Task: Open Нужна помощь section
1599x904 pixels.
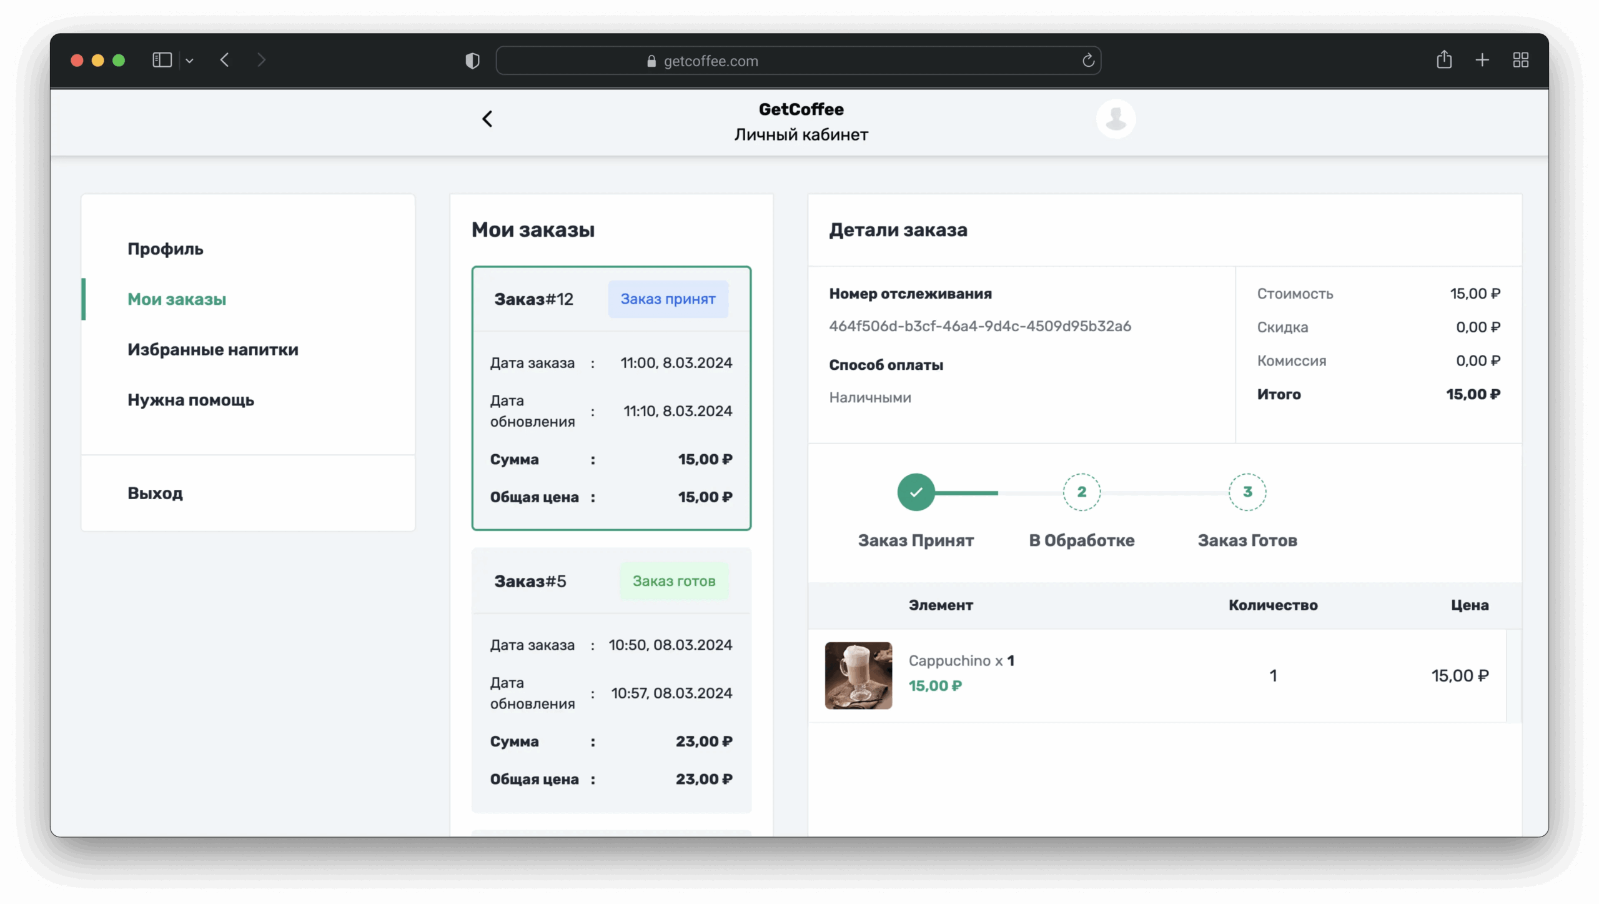Action: 191,400
